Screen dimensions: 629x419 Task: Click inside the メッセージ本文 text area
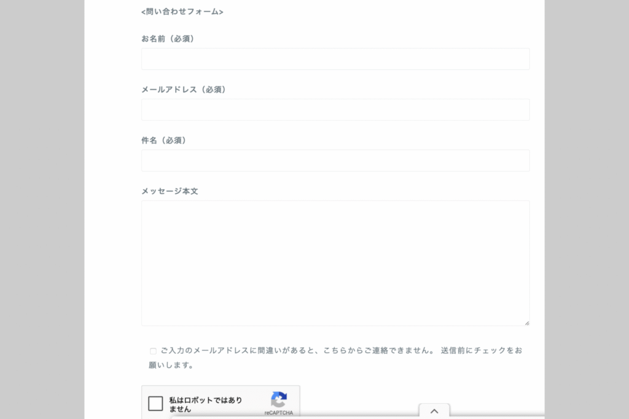click(335, 263)
